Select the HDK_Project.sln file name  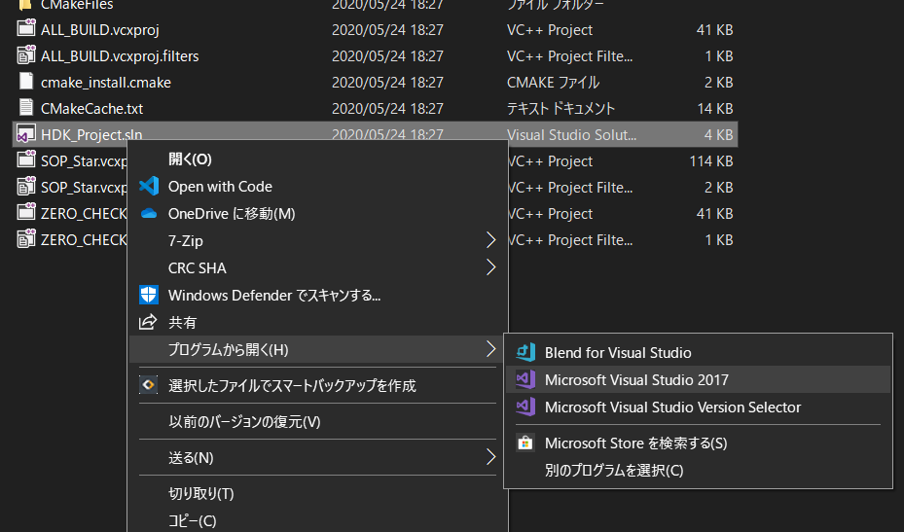91,134
